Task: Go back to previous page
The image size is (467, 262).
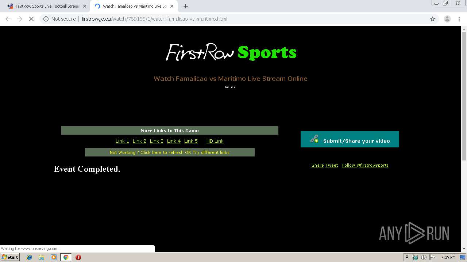Action: tap(8, 19)
